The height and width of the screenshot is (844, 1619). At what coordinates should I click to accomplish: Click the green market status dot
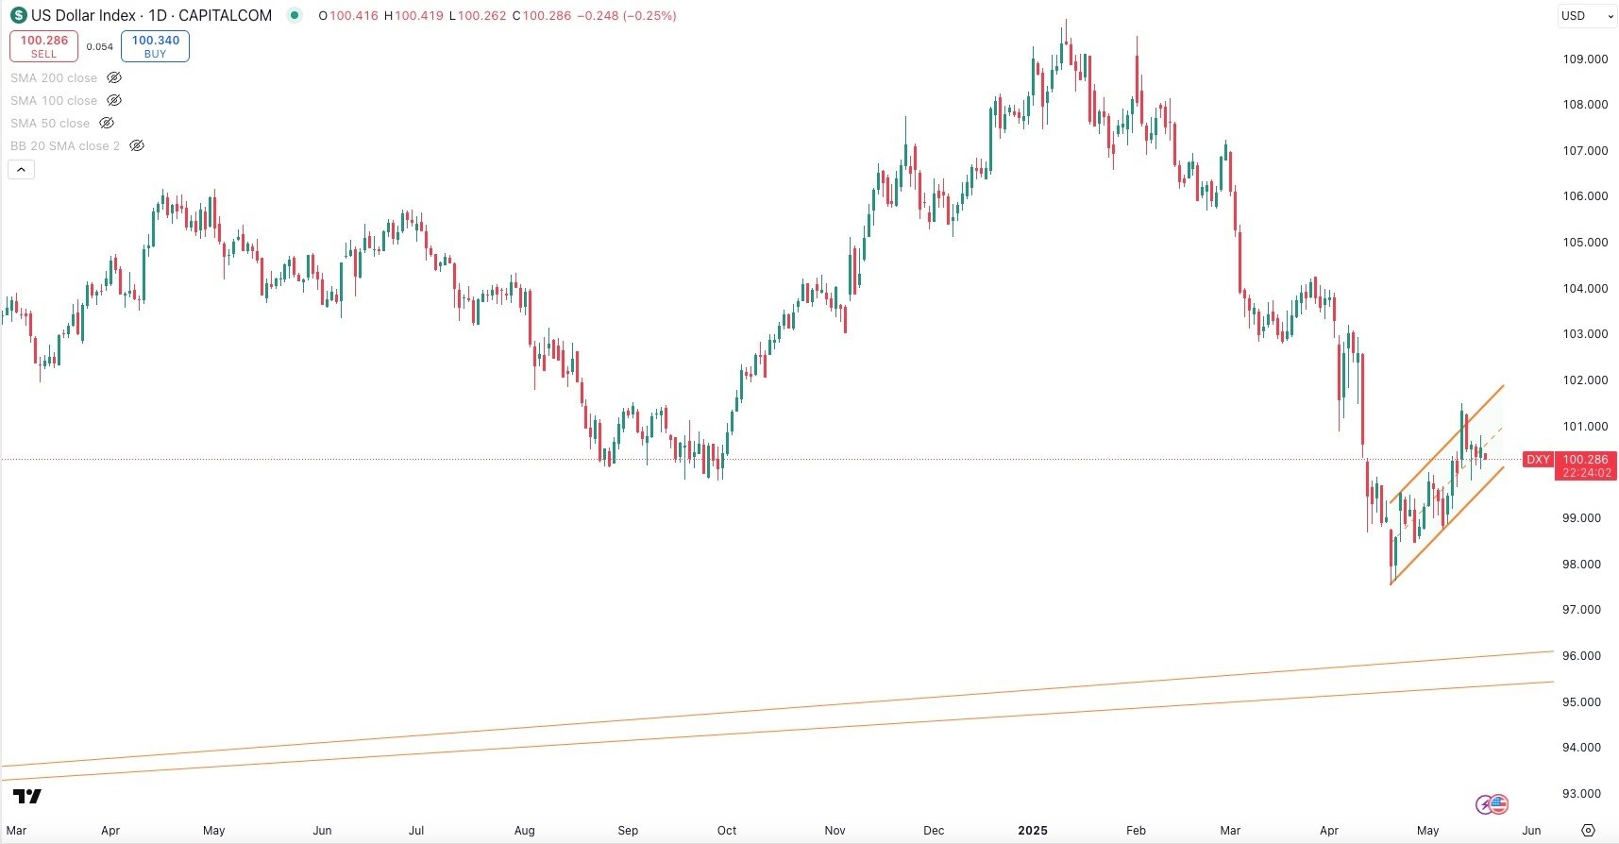coord(295,15)
